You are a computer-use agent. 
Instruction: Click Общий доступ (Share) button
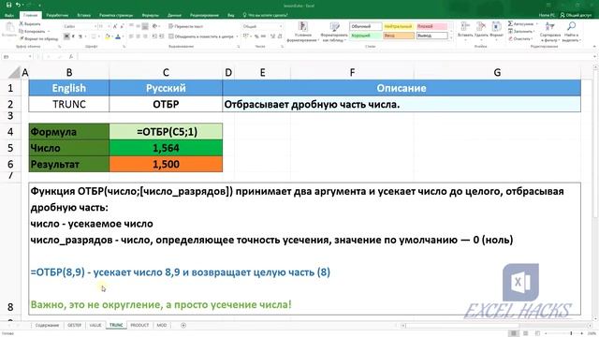(577, 15)
